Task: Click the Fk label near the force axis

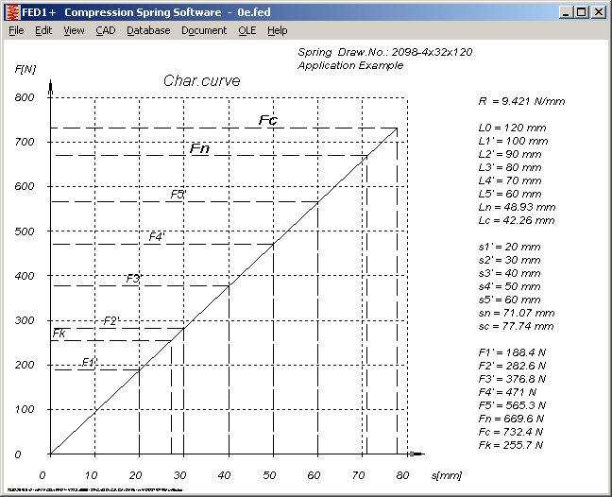Action: point(59,333)
